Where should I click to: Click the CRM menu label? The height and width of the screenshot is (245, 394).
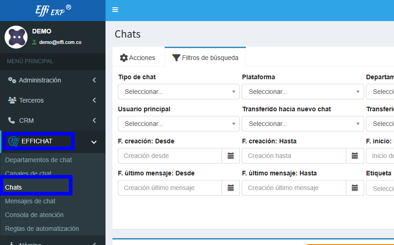[x=27, y=120]
